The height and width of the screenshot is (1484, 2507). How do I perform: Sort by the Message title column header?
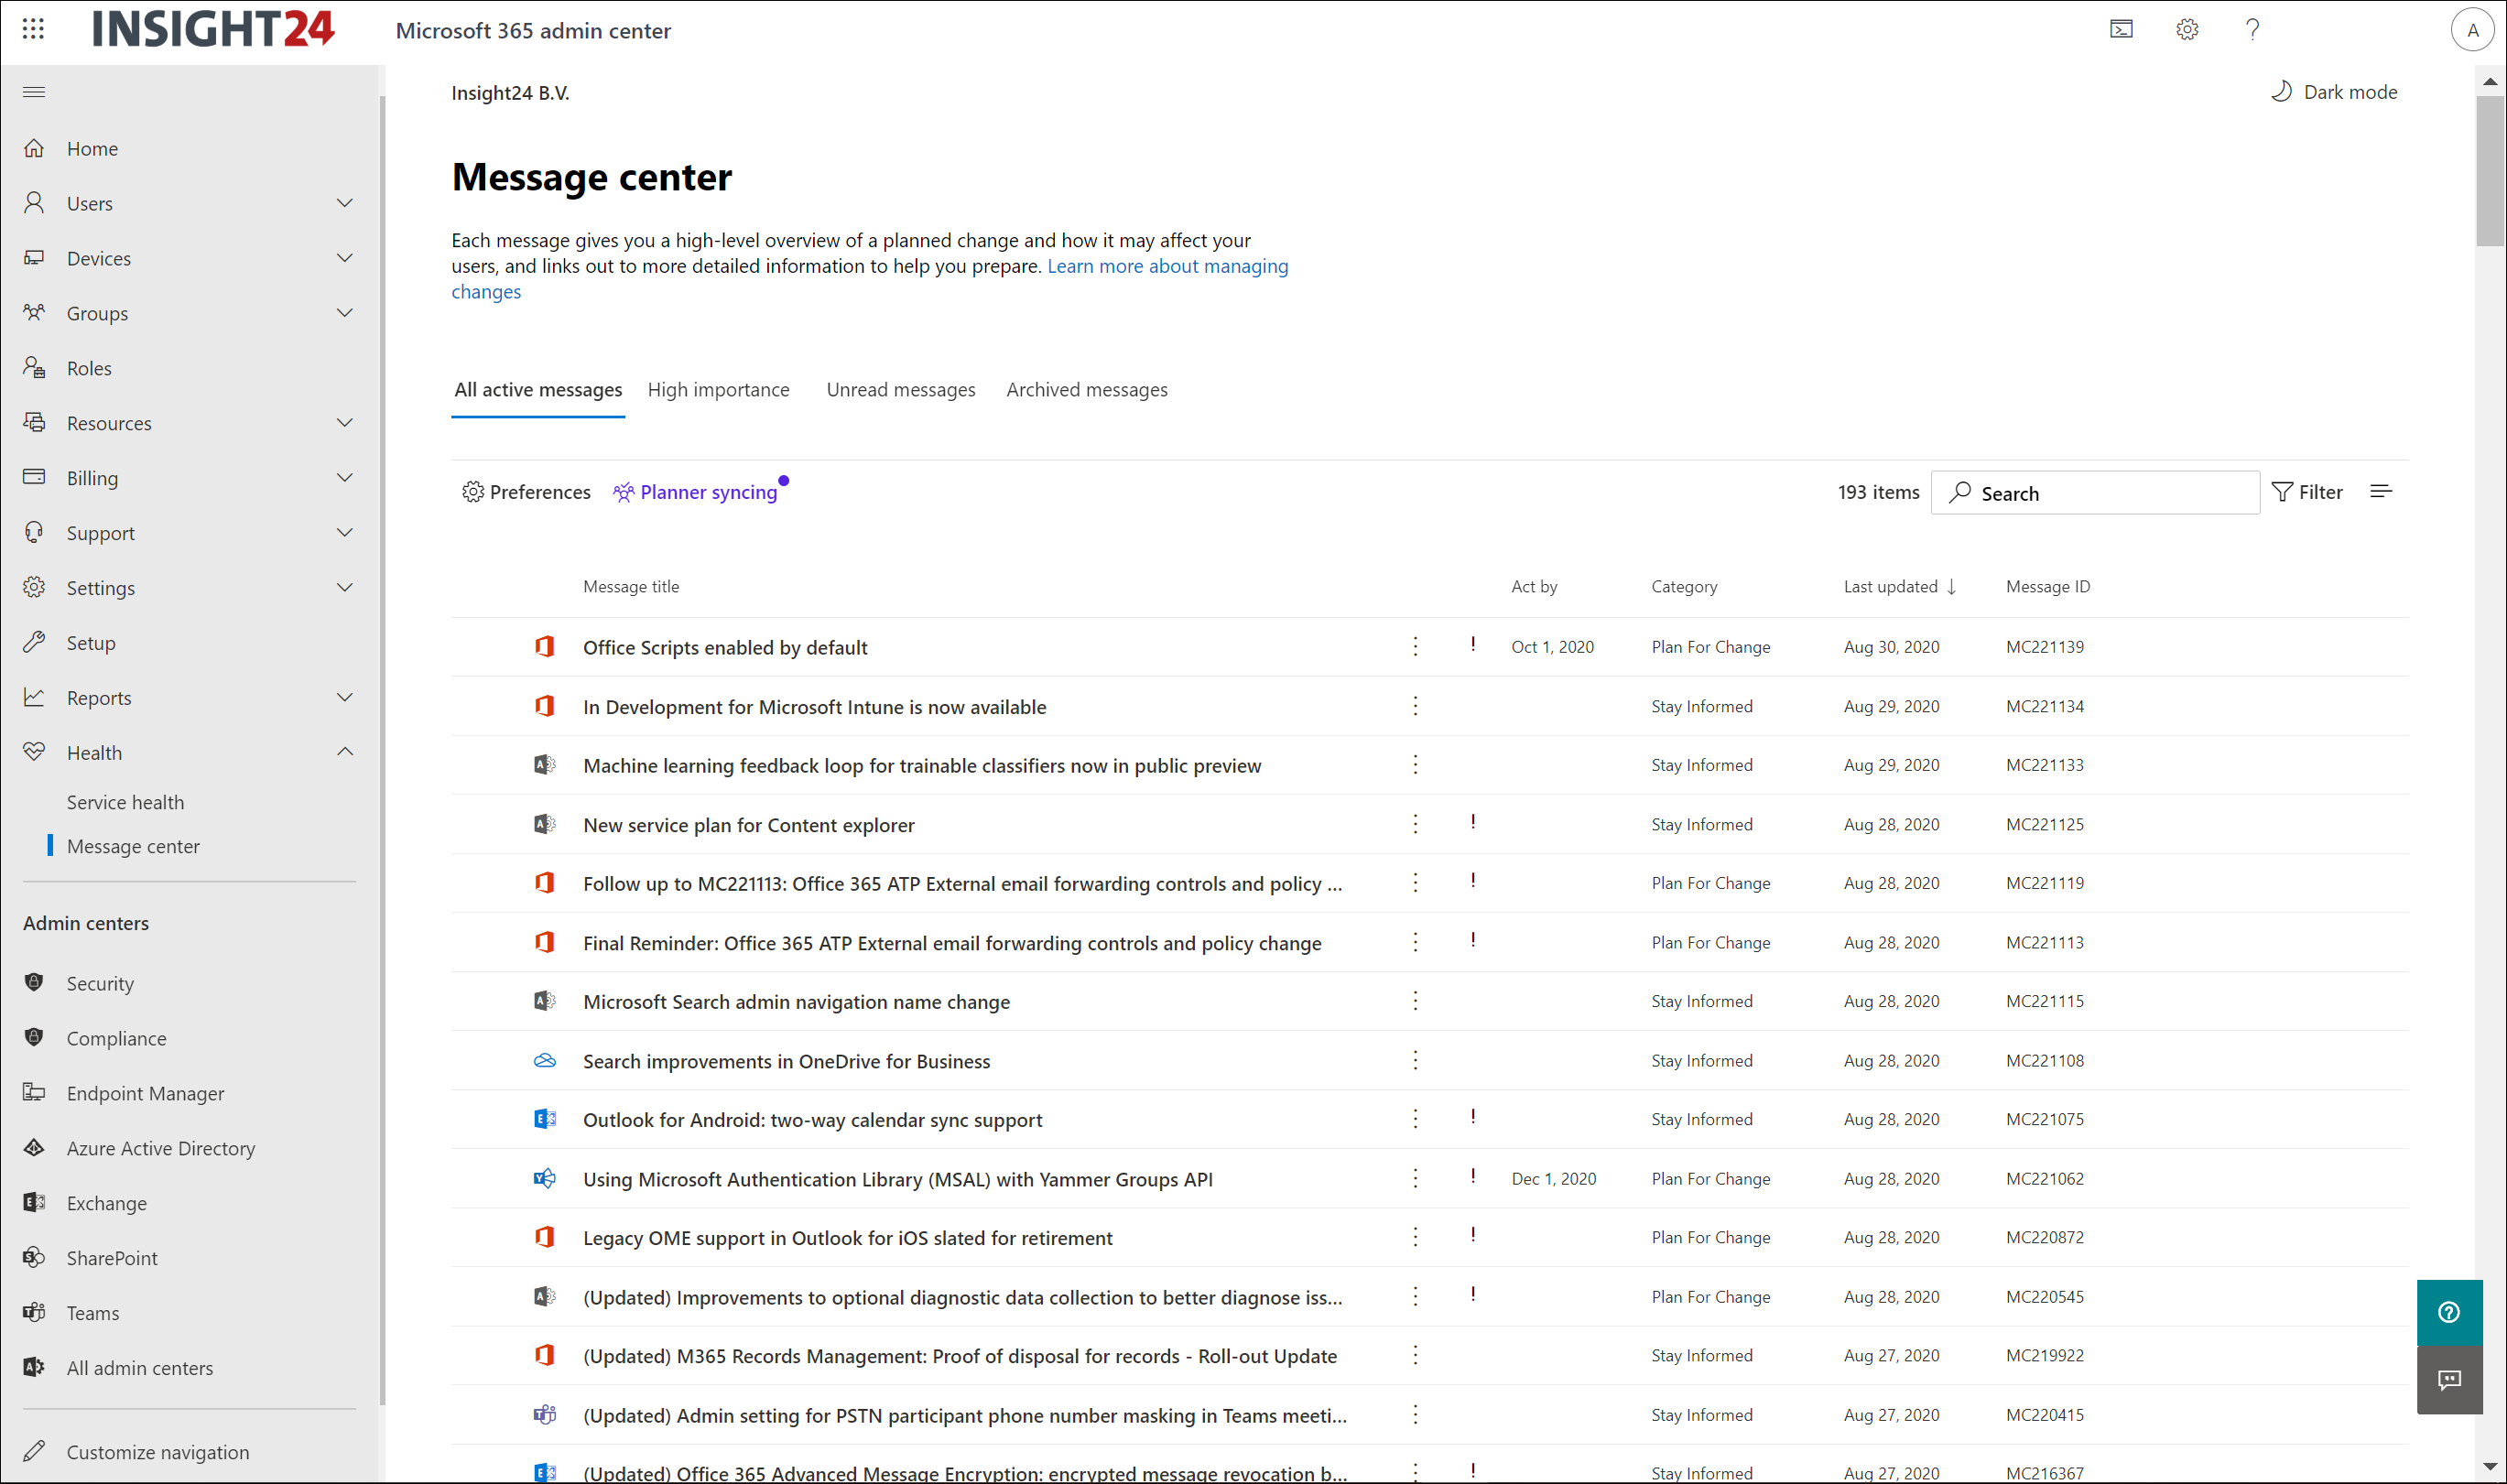pyautogui.click(x=631, y=587)
